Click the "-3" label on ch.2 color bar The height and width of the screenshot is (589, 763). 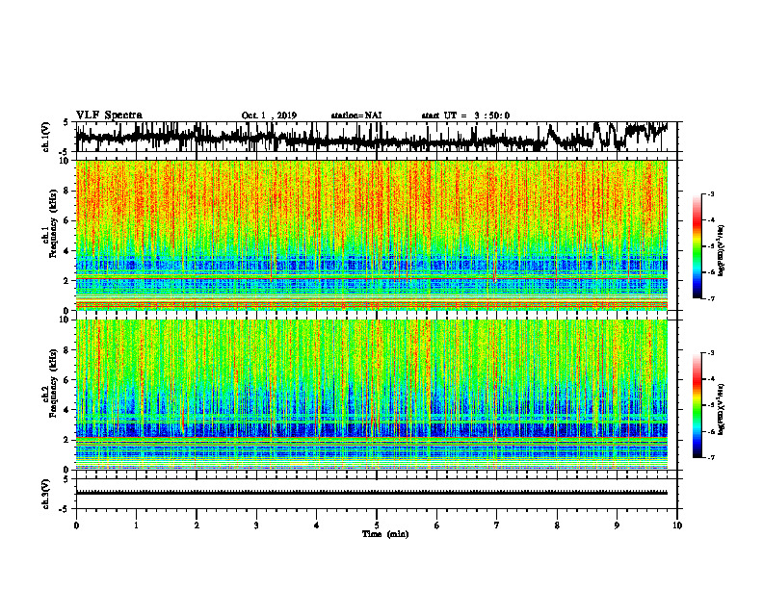(711, 353)
